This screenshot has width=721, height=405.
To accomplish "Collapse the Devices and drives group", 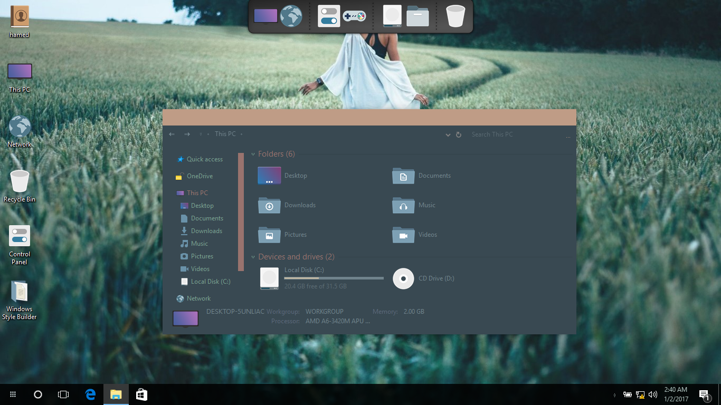I will point(253,257).
